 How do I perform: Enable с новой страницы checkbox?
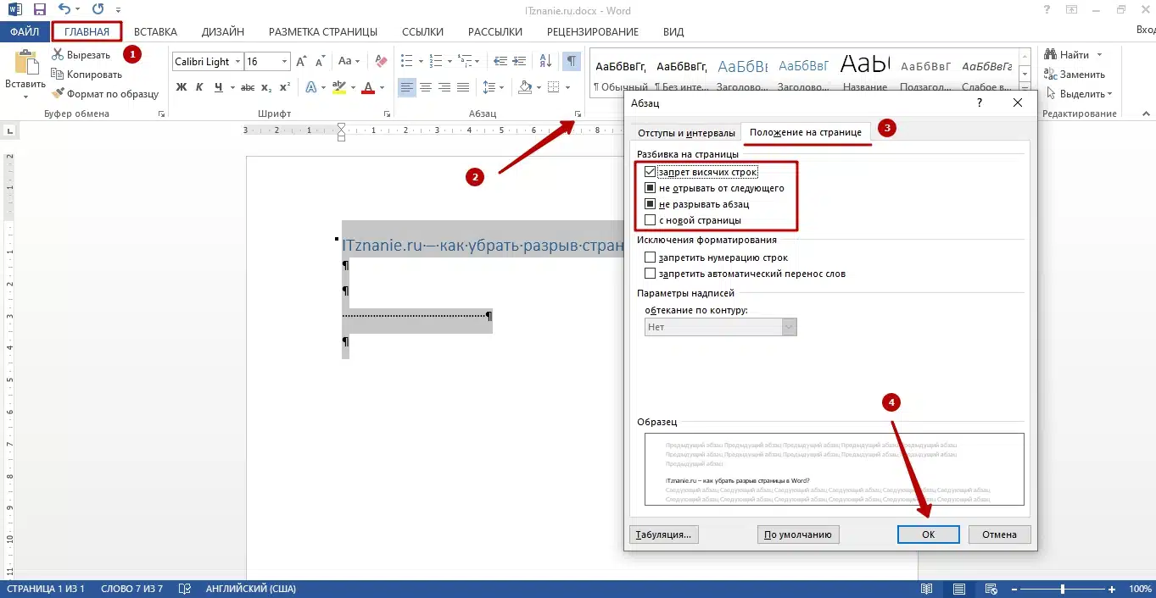pos(651,220)
